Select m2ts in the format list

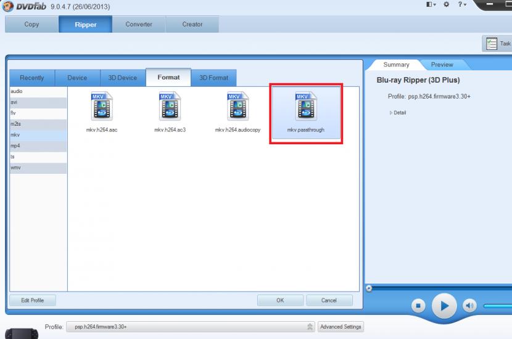pos(38,124)
